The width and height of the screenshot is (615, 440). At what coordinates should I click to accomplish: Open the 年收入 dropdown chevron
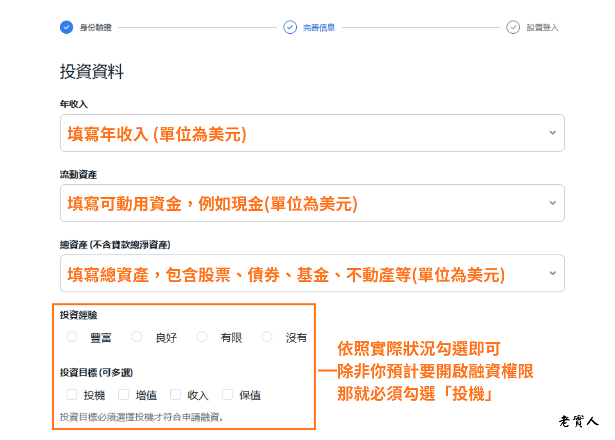point(552,133)
